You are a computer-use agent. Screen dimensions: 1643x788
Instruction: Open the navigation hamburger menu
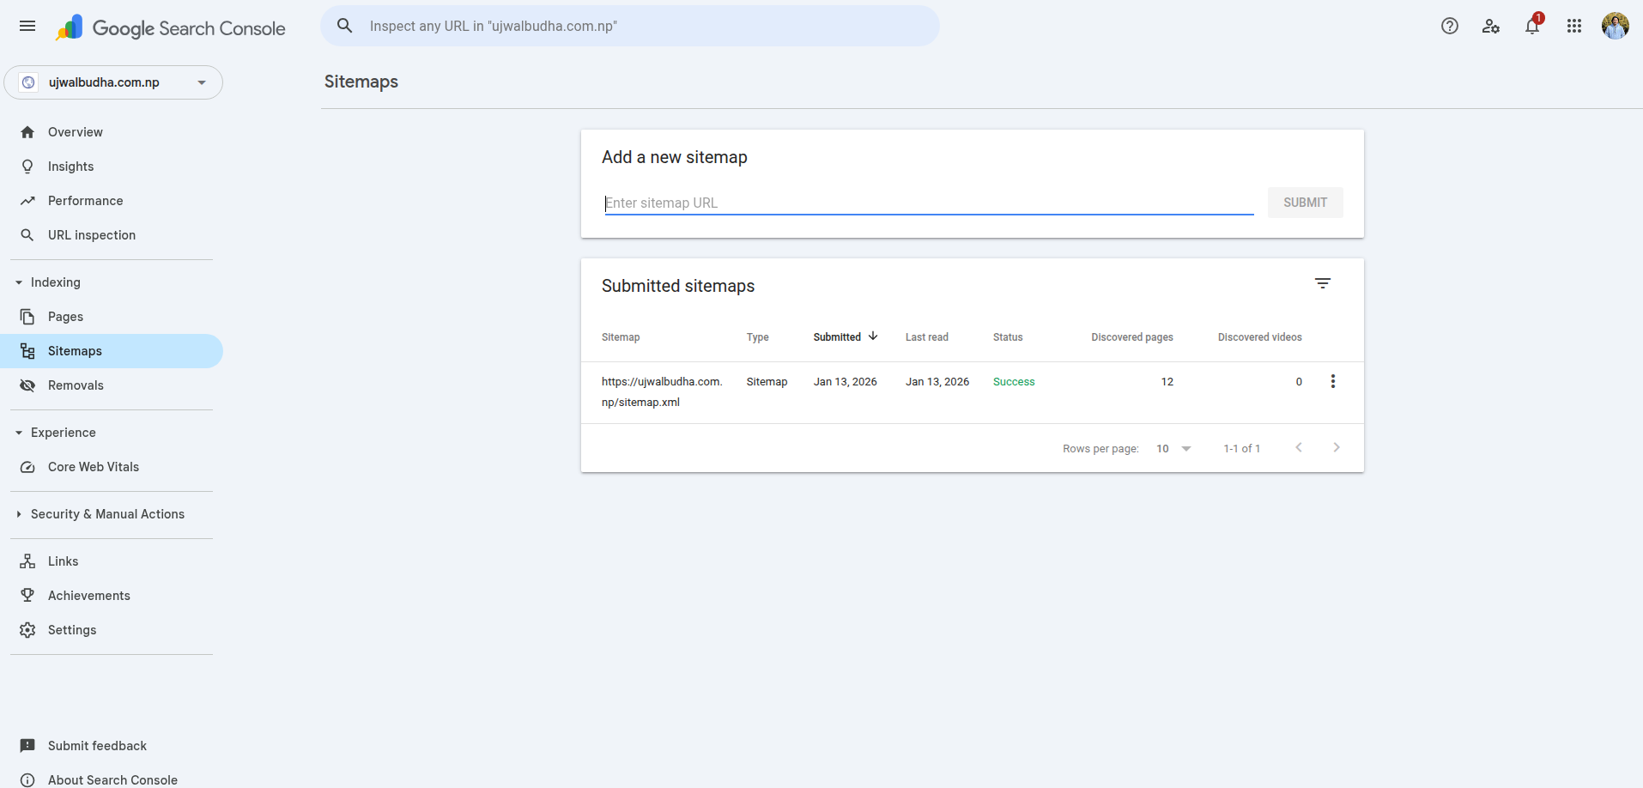[27, 26]
